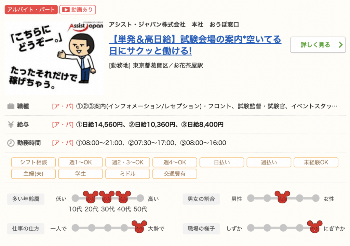The height and width of the screenshot is (246, 350).
Task: Click the 未経験OK tag
Action: pyautogui.click(x=316, y=162)
